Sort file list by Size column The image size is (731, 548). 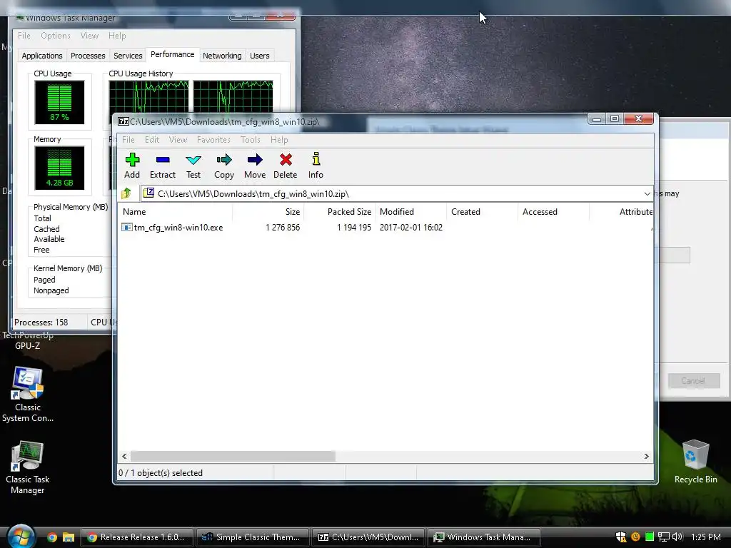(x=268, y=211)
